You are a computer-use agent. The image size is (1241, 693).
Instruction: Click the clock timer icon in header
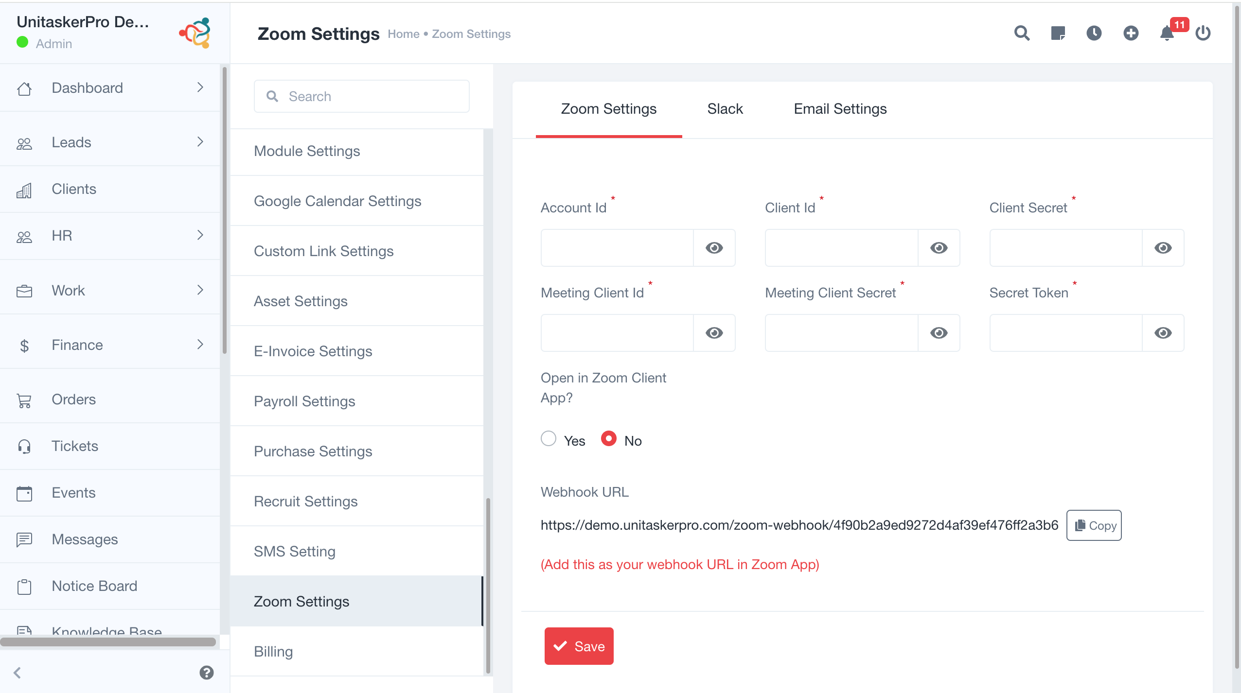[1094, 33]
